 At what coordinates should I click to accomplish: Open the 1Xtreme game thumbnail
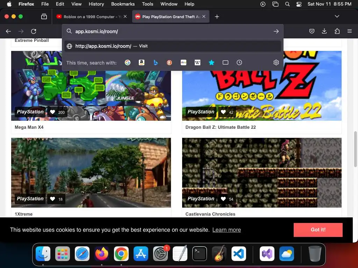tap(91, 172)
